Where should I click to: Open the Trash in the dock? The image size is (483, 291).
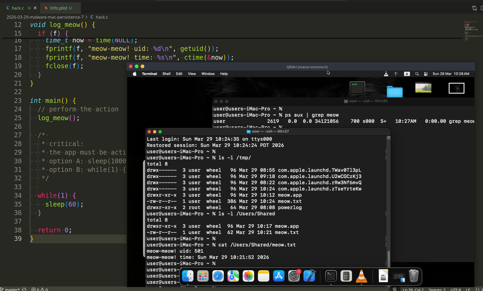pyautogui.click(x=413, y=276)
